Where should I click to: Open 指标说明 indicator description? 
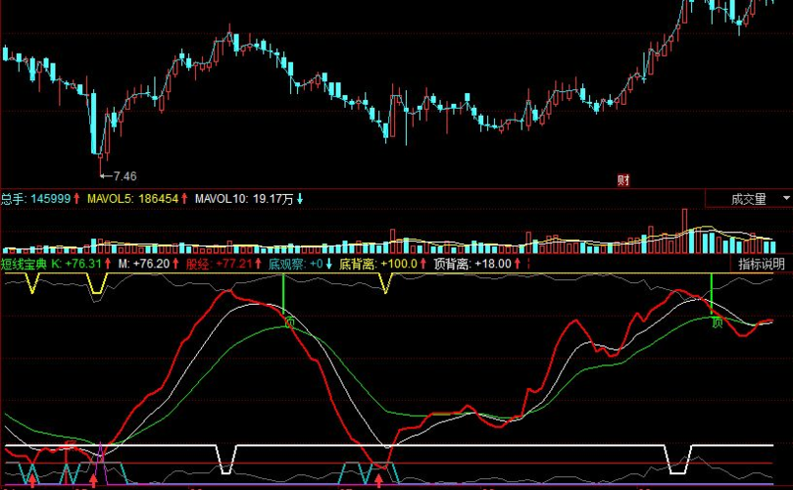point(762,264)
